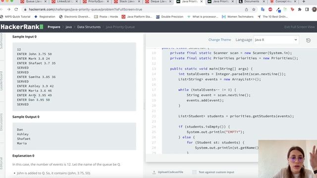Click the browser address bar URL
This screenshot has width=317, height=178.
[85, 9]
